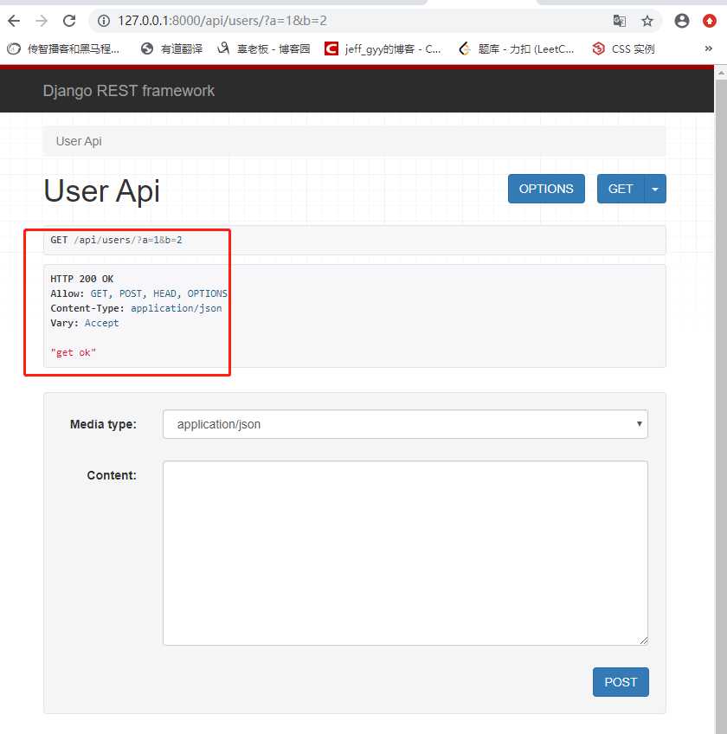
Task: Reload the page with the refresh icon
Action: pos(69,21)
